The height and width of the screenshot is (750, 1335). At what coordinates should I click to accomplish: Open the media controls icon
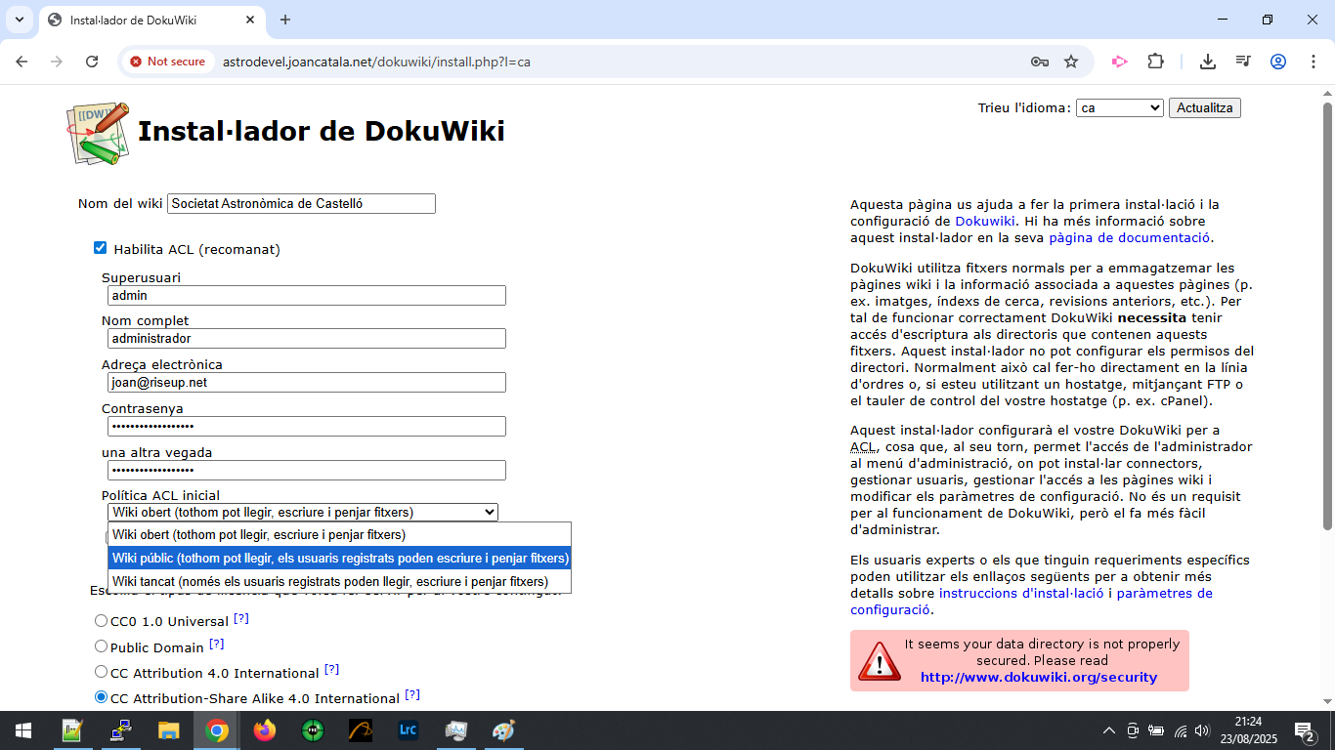(x=1243, y=62)
